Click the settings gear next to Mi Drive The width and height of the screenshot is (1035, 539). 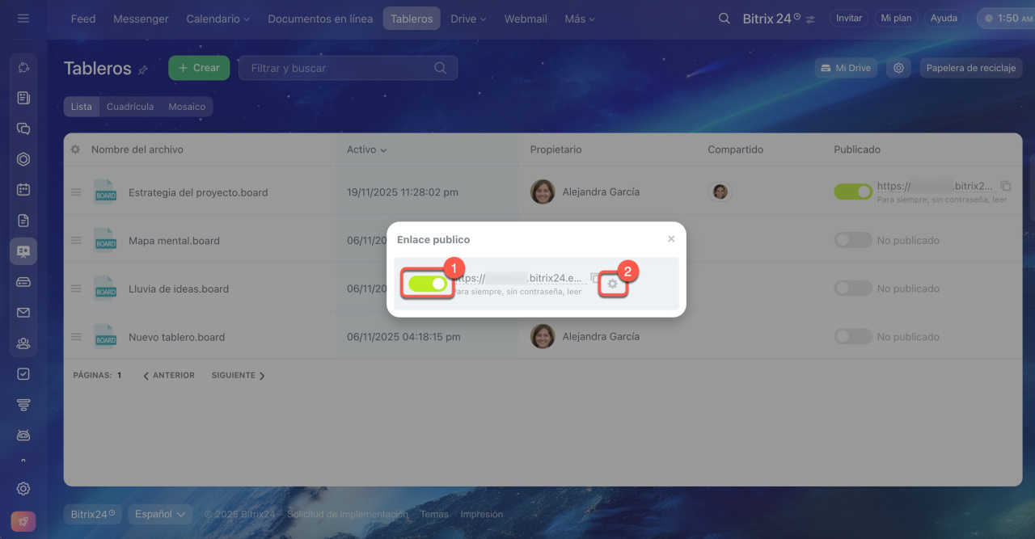[x=898, y=68]
